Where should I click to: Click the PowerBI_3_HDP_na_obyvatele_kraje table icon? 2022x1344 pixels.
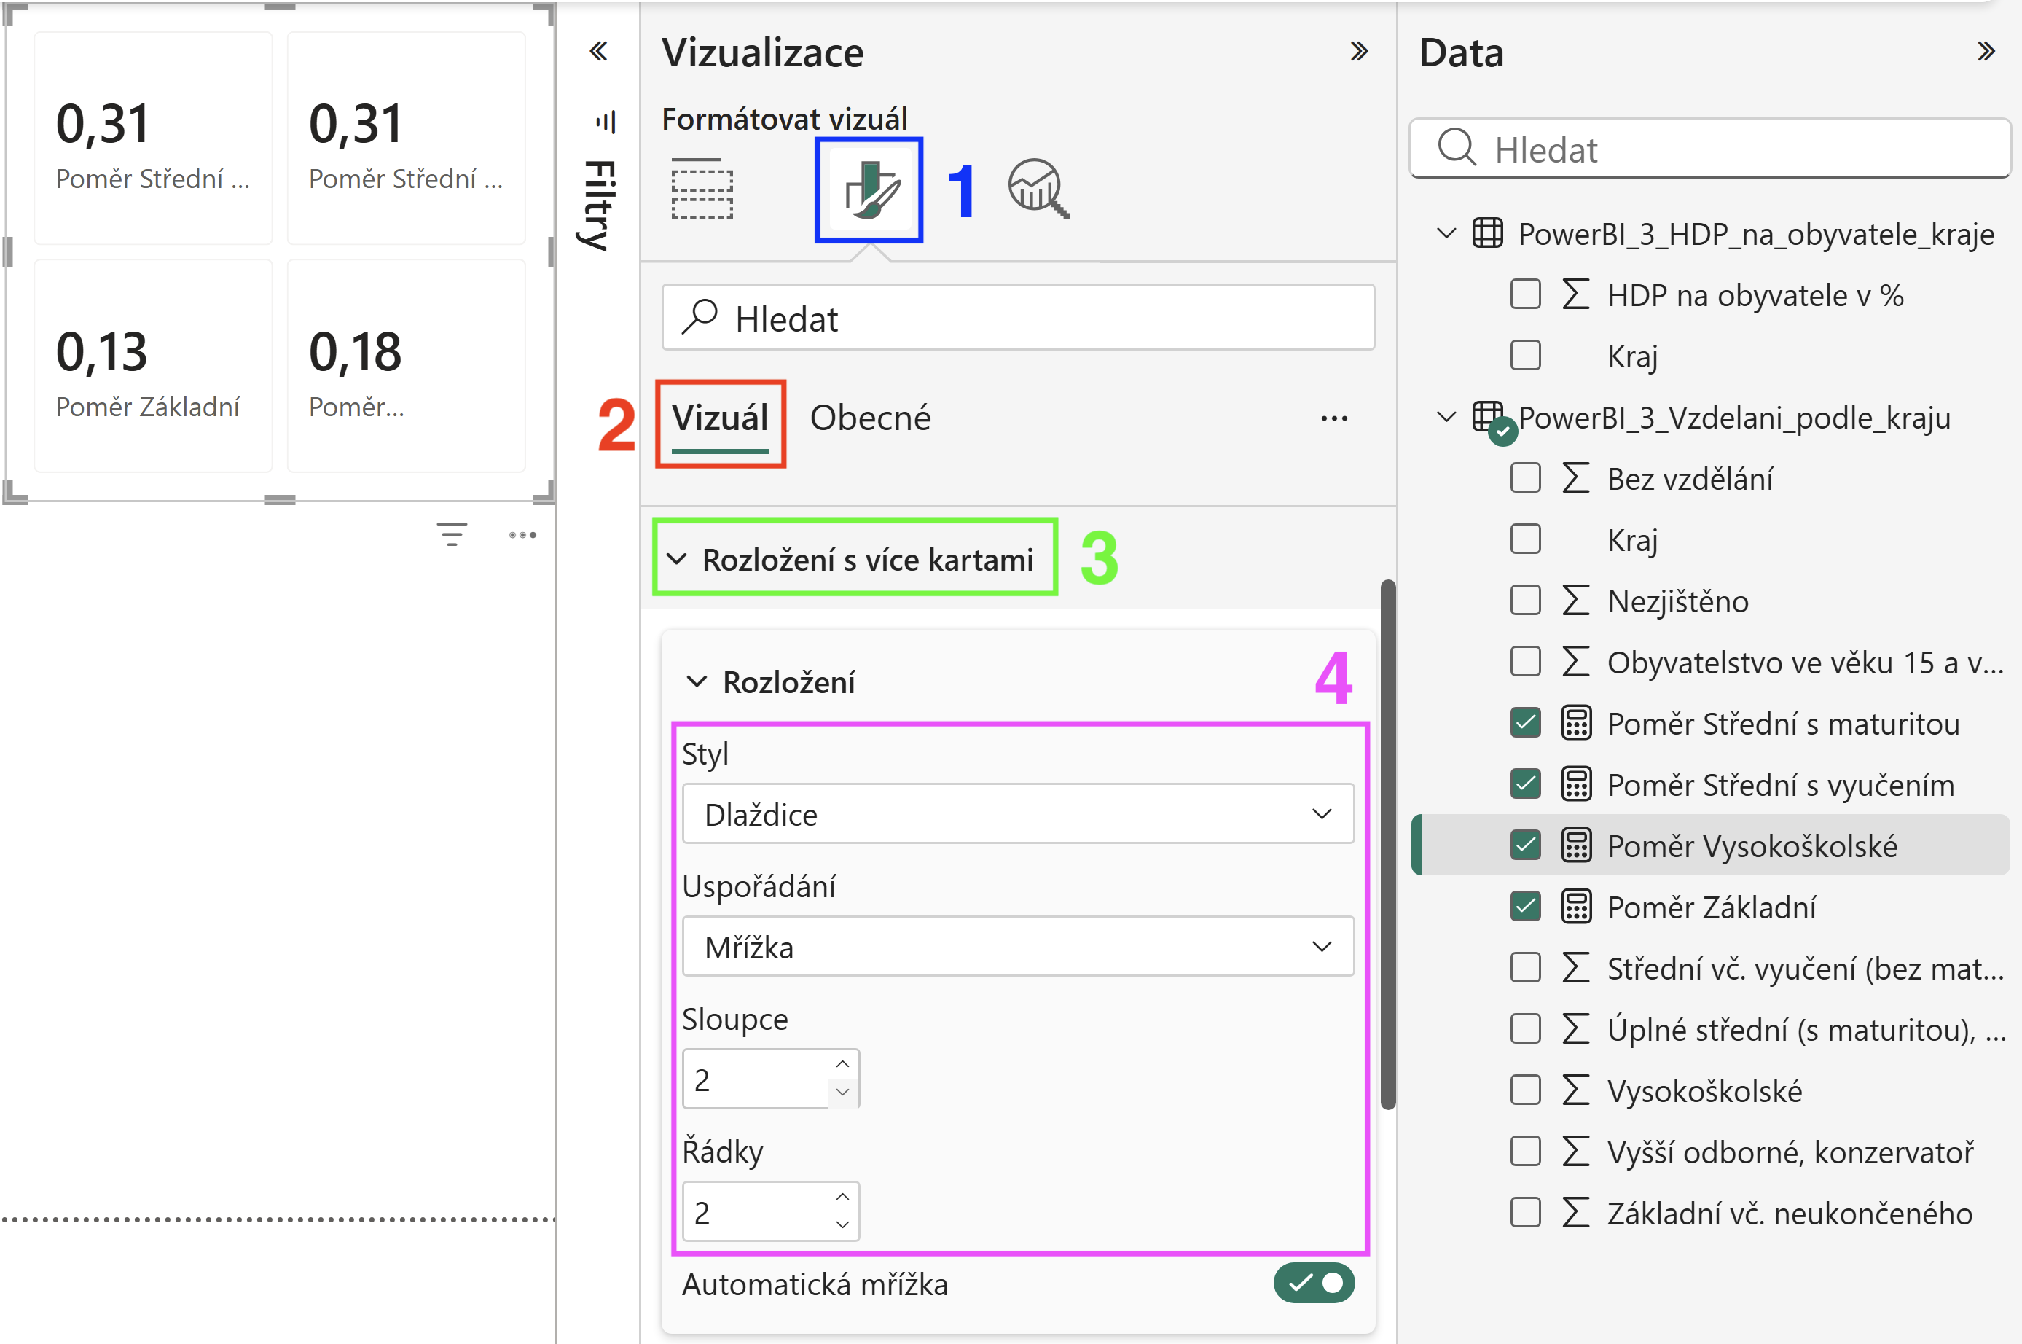1487,233
